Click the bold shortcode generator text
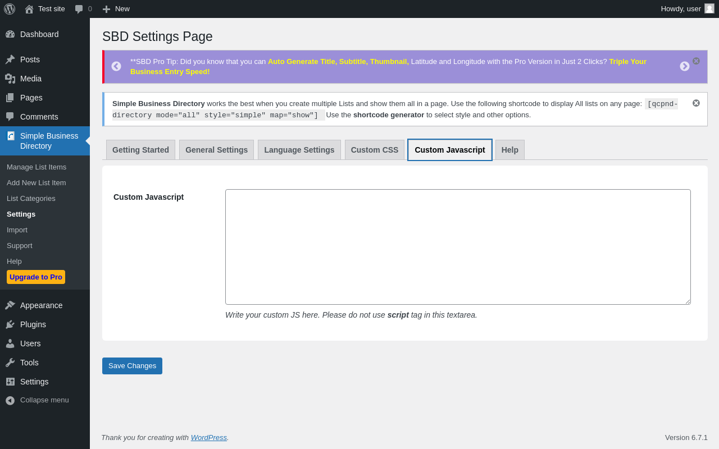Screen dimensions: 719x449 click(389, 114)
